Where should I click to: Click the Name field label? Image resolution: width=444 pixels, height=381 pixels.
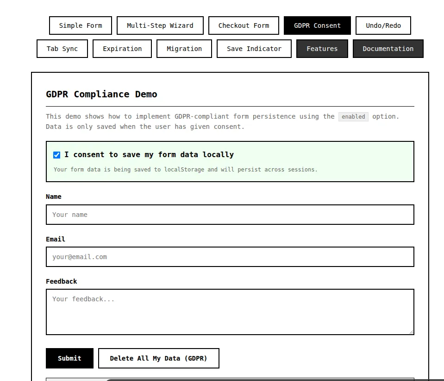(x=54, y=197)
